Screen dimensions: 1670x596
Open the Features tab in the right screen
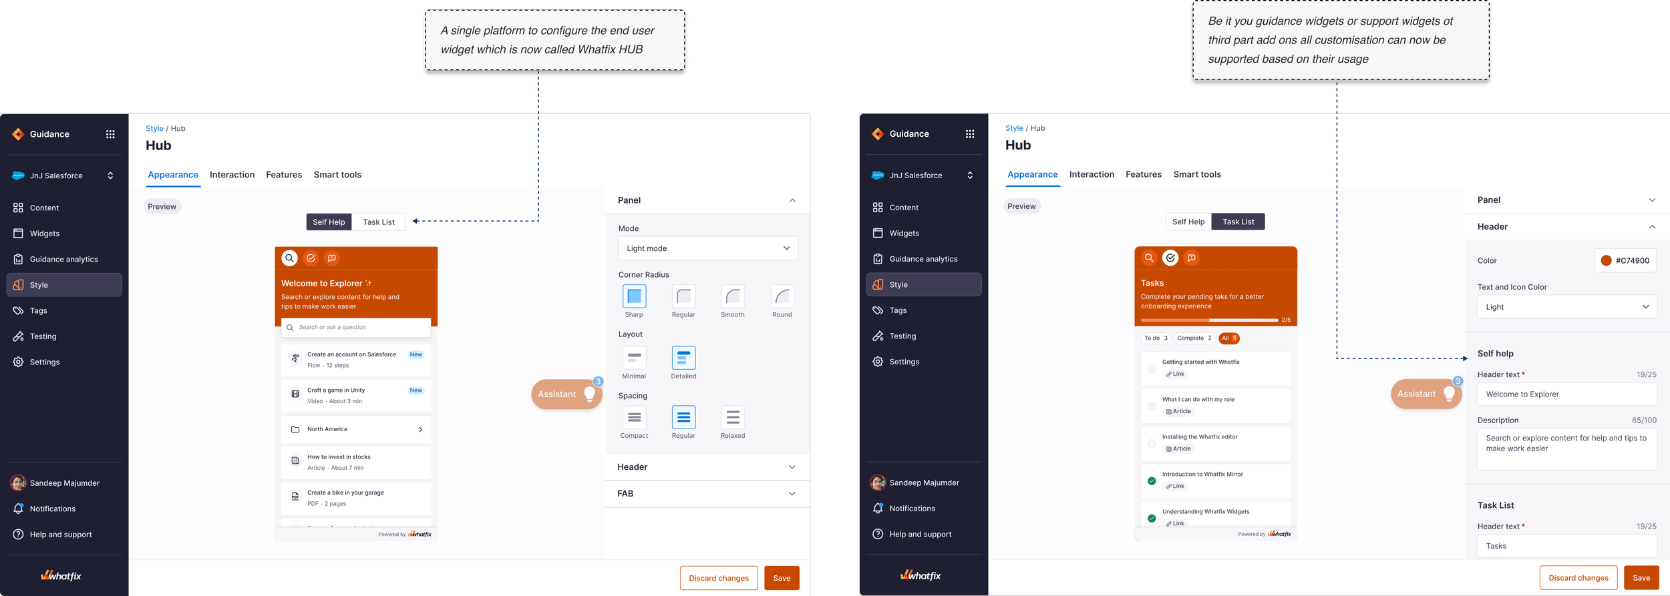(1144, 174)
